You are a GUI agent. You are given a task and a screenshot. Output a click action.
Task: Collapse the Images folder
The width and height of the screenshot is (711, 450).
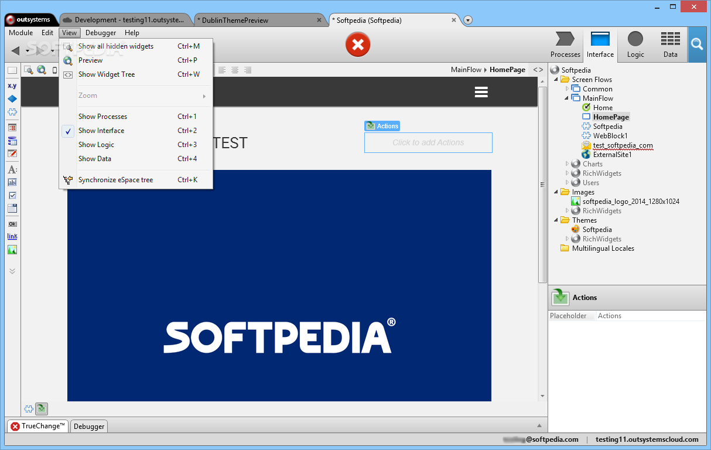coord(556,192)
